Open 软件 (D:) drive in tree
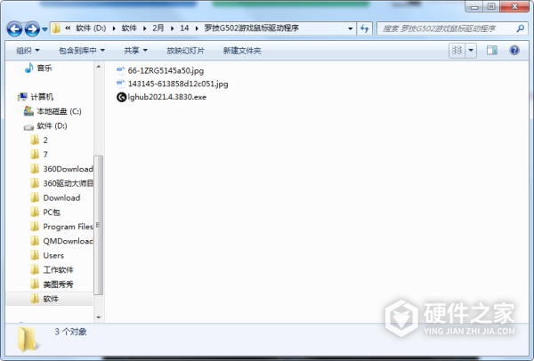This screenshot has height=361, width=534. point(52,126)
